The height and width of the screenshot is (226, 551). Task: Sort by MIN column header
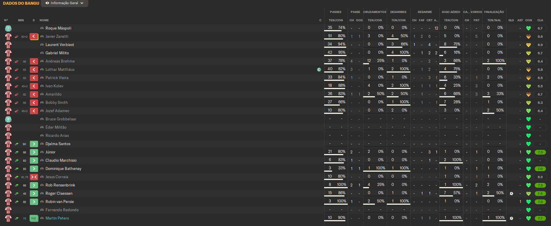point(21,20)
